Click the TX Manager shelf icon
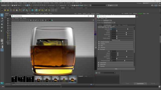 point(36,10)
